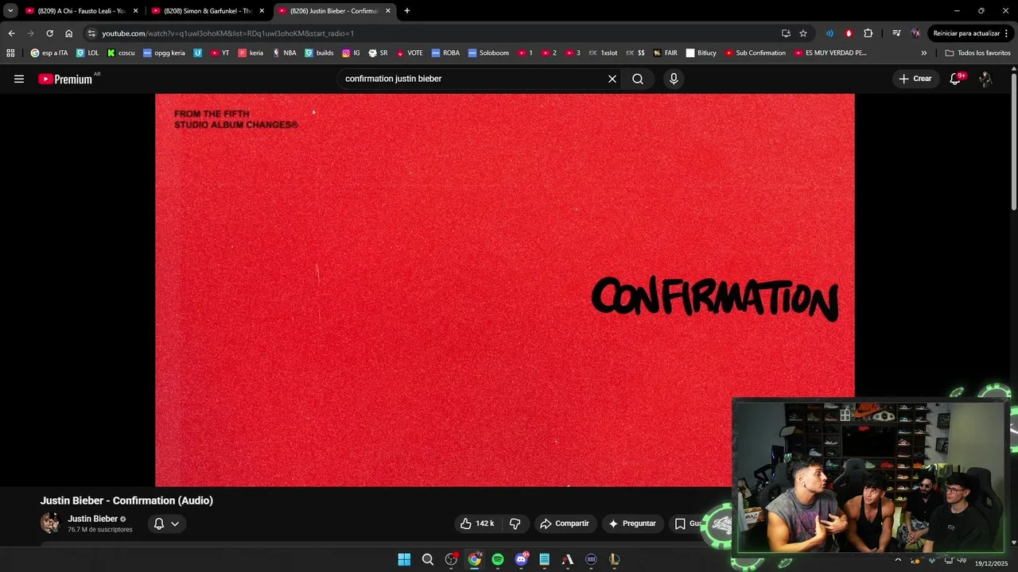Open the coscu bookmark
Screen dimensions: 1018x572
click(121, 53)
